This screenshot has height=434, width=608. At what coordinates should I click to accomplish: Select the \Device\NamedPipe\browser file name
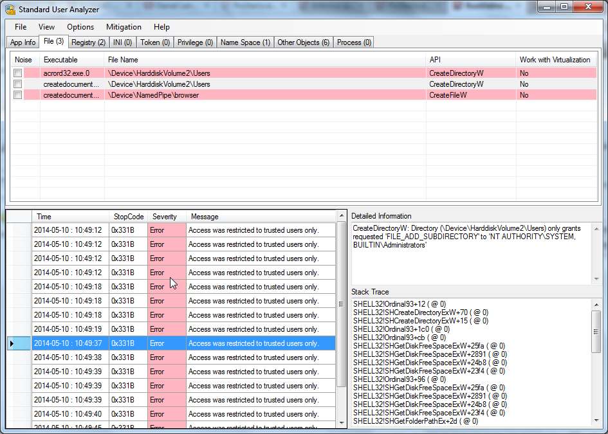(265, 95)
